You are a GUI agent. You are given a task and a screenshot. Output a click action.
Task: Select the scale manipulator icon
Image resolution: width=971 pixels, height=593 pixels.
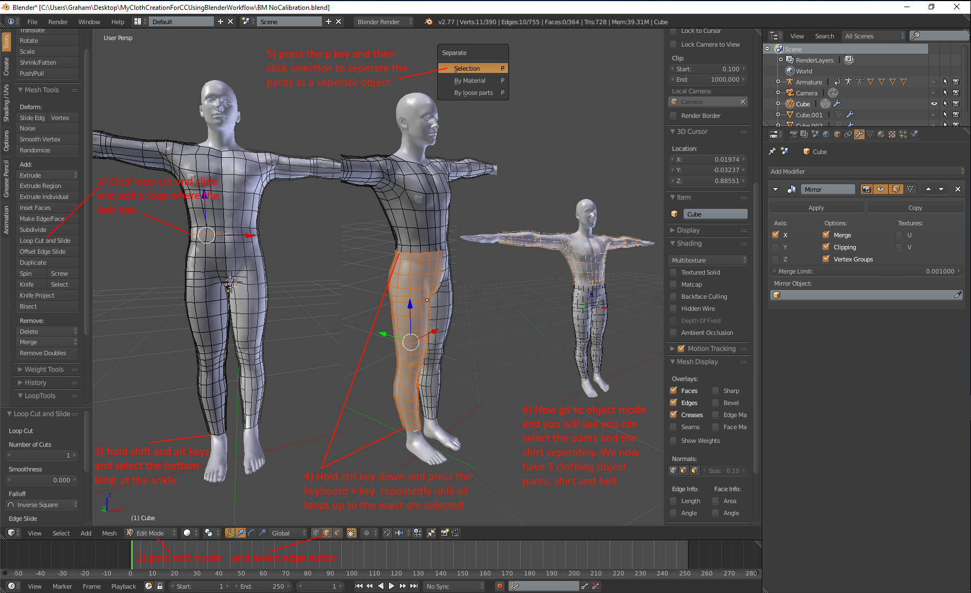(262, 533)
